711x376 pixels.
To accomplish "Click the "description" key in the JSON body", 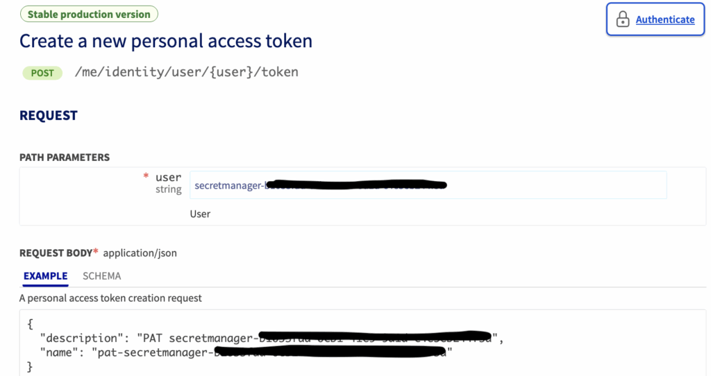I will coord(79,338).
